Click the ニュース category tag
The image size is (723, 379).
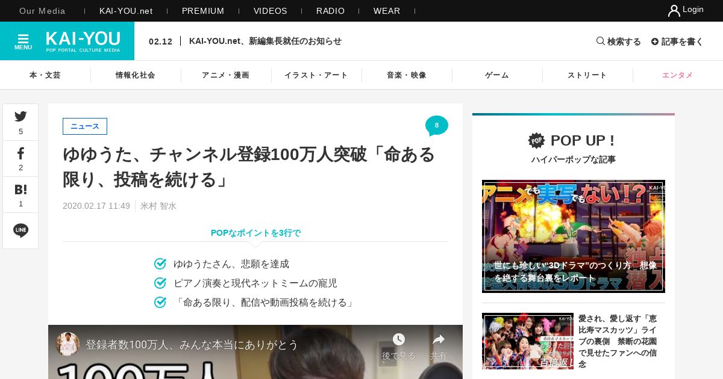point(85,126)
